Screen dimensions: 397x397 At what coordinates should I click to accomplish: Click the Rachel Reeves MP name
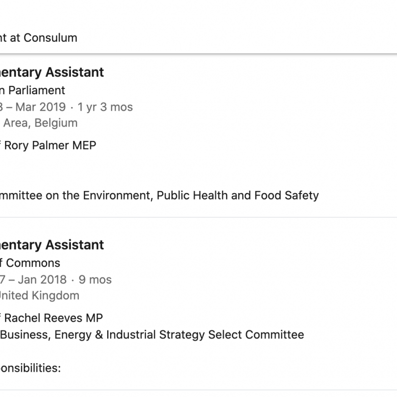click(x=53, y=318)
